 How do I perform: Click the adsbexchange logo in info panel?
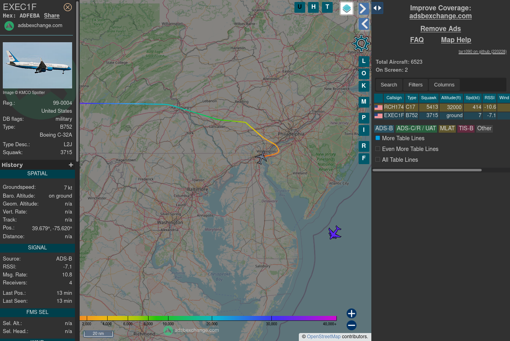9,25
